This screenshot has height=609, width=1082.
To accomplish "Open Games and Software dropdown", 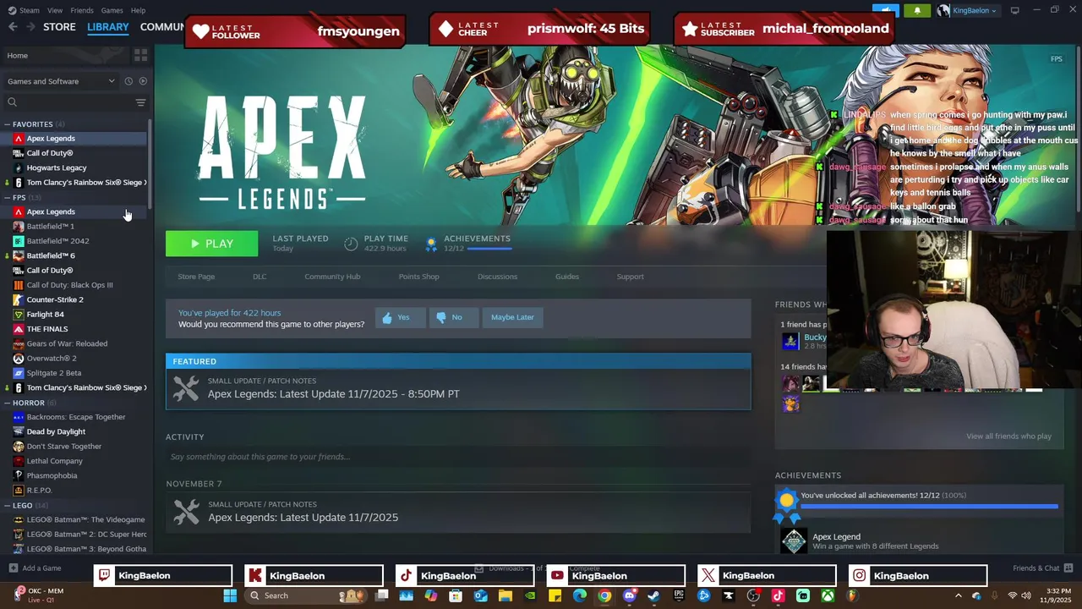I will pyautogui.click(x=61, y=81).
